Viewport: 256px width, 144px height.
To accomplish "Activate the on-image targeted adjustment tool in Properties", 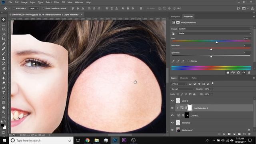I will (173, 34).
